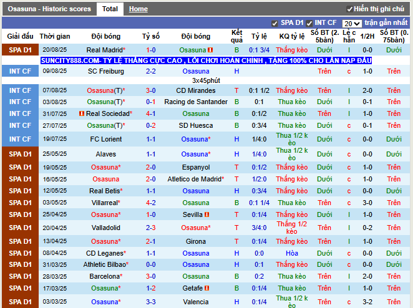
Task: Click the 2-2 score of SC Freiburg match
Action: (150, 71)
